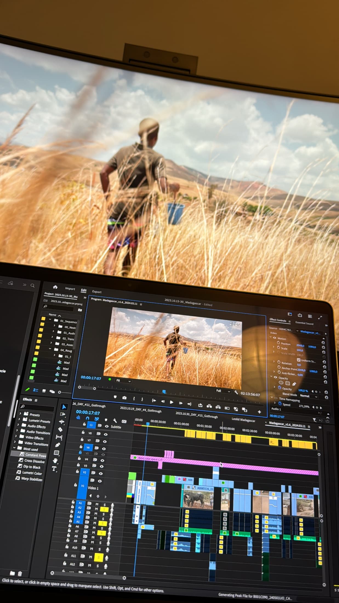Toggle lock on track V5
This screenshot has width=339, height=603.
(x=80, y=452)
